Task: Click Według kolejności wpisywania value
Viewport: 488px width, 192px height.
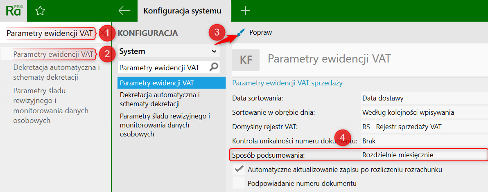Action: tap(425, 112)
